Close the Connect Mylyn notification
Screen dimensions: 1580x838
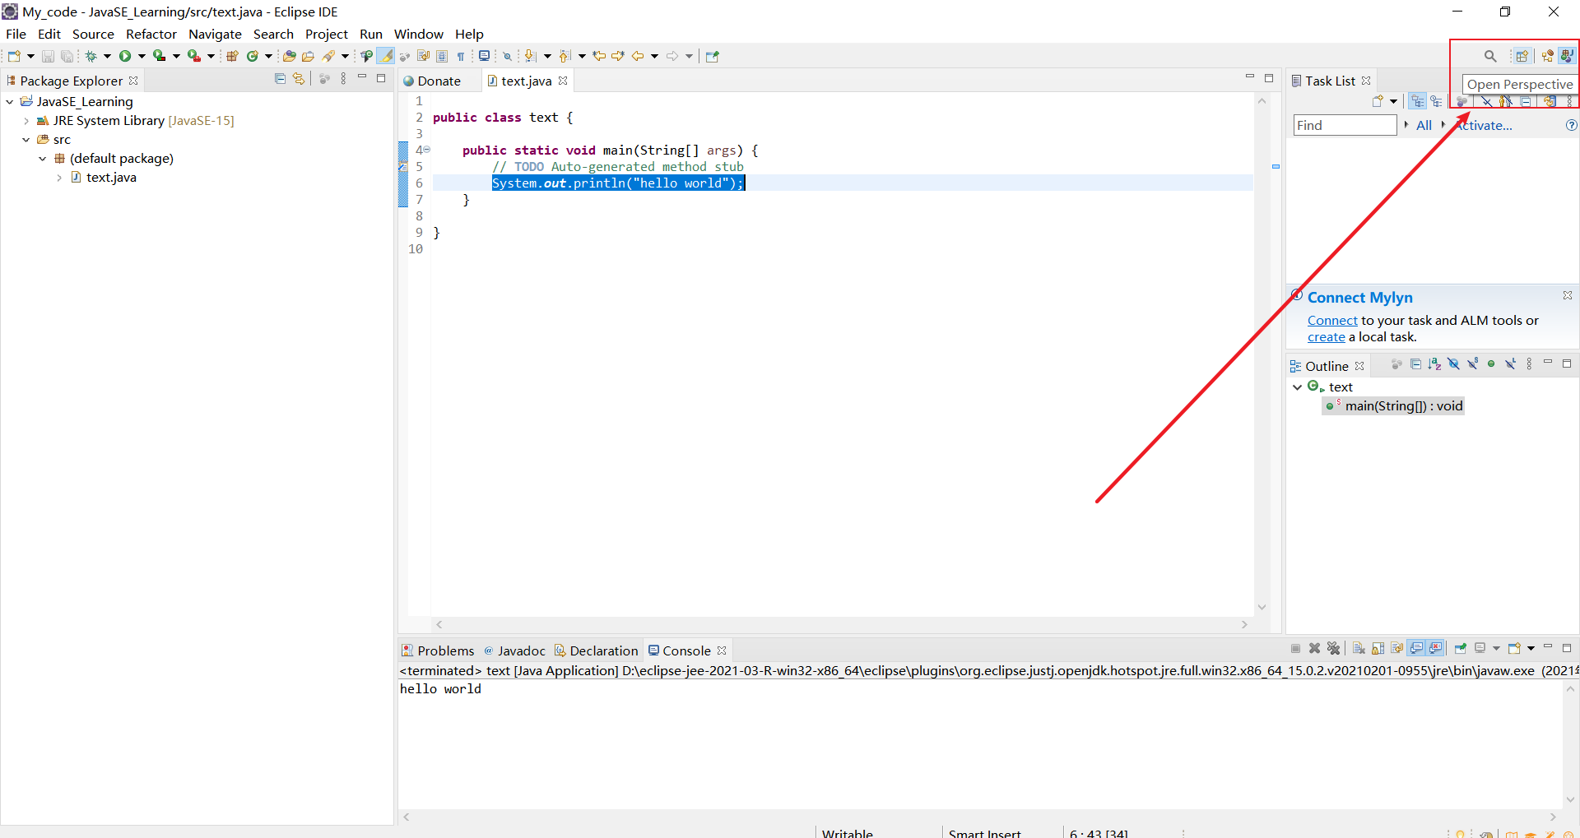(1568, 295)
